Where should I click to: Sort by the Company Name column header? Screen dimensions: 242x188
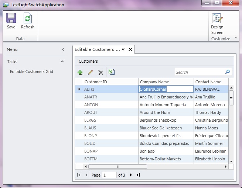166,82
